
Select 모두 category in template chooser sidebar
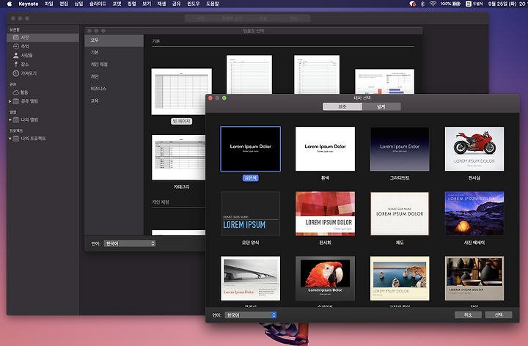(114, 40)
